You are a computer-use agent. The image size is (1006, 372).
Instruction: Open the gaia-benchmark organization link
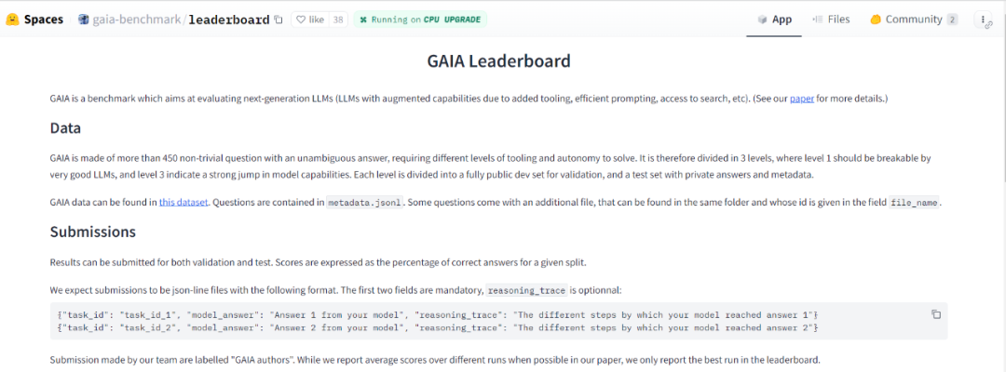pyautogui.click(x=138, y=20)
